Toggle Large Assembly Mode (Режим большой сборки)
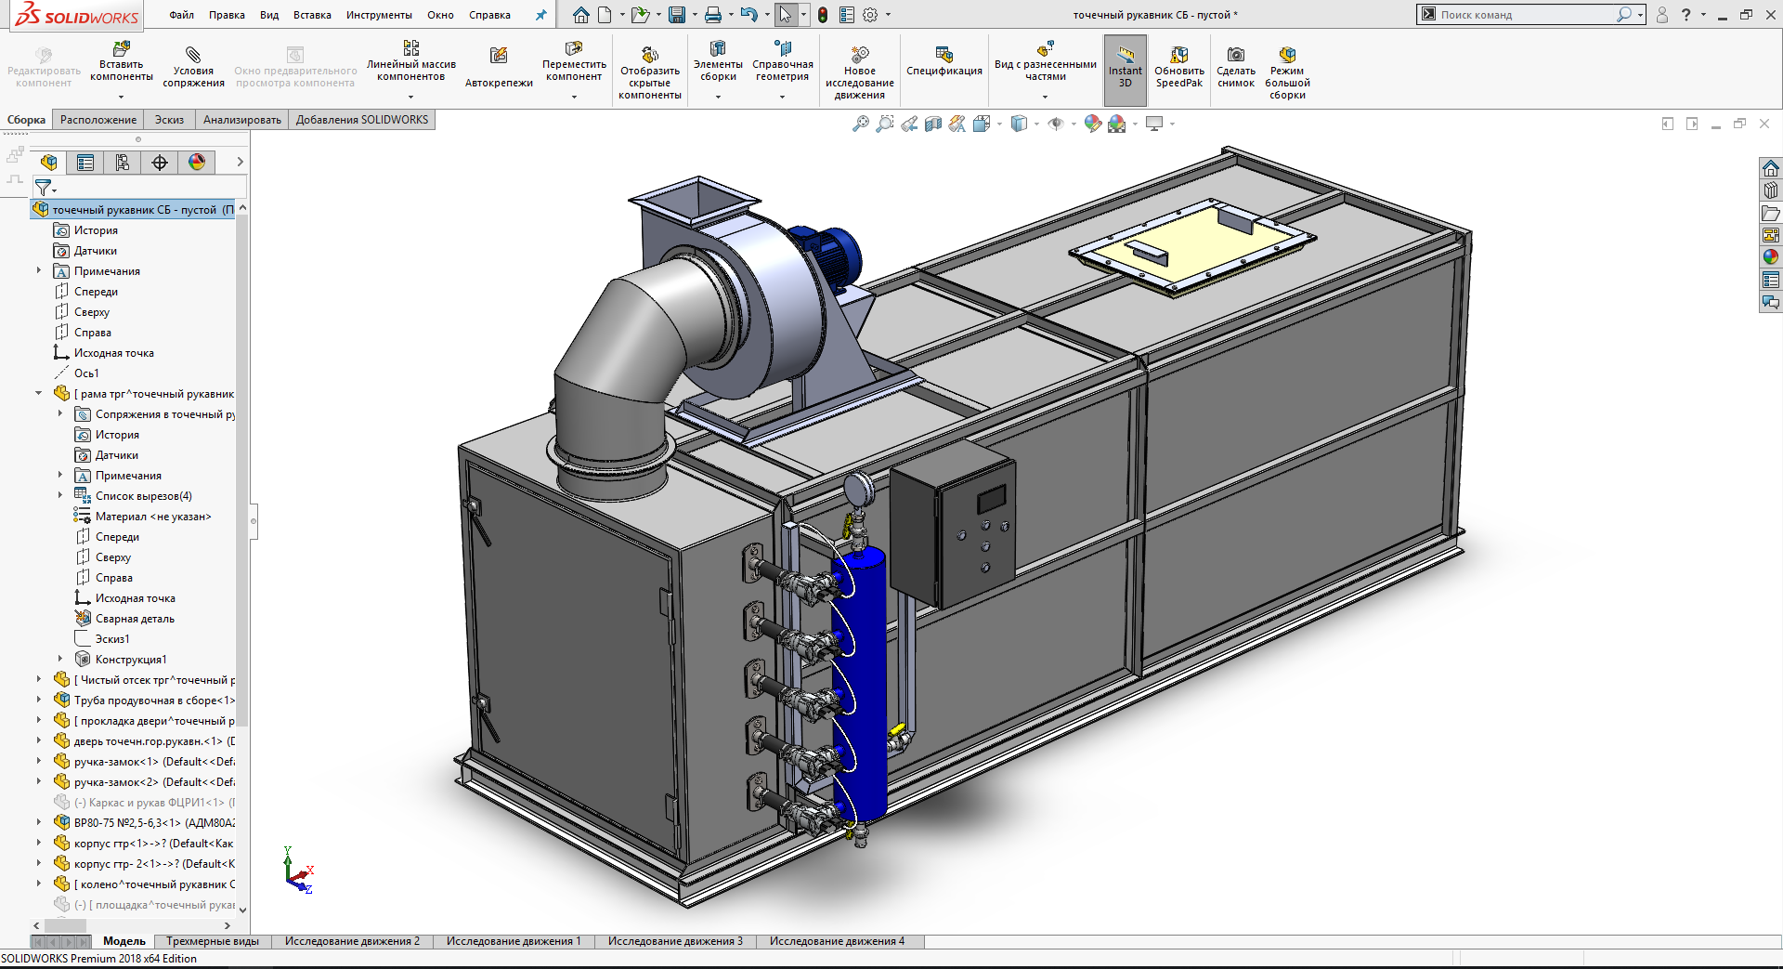The width and height of the screenshot is (1783, 969). pos(1286,56)
